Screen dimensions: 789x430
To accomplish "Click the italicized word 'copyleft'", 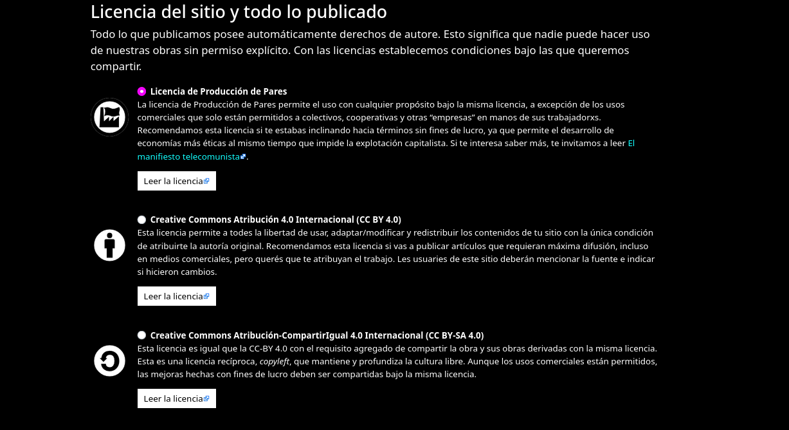I will coord(275,361).
